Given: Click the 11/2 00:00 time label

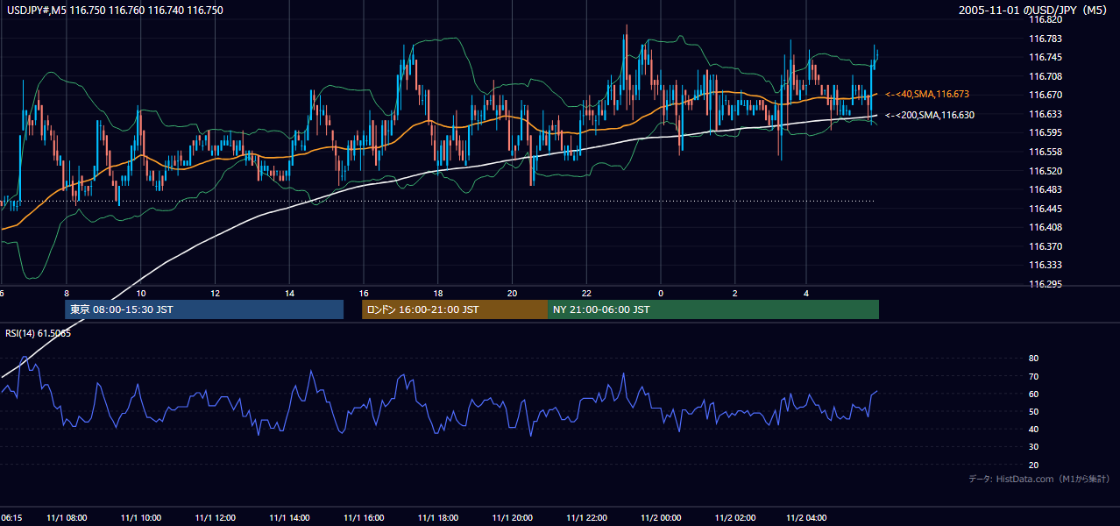Looking at the screenshot, I should (x=662, y=518).
